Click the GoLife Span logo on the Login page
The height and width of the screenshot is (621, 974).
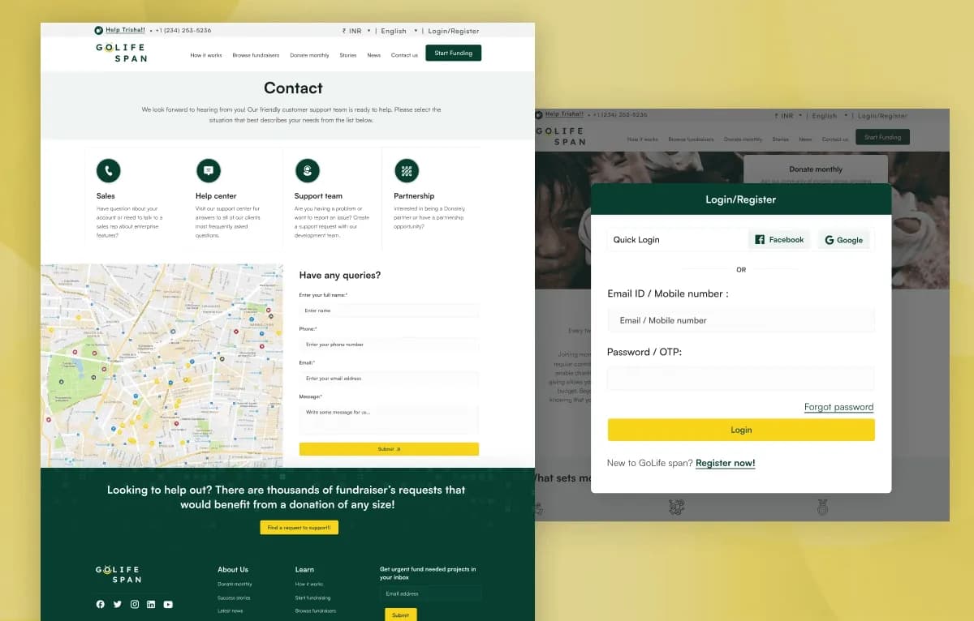[561, 136]
